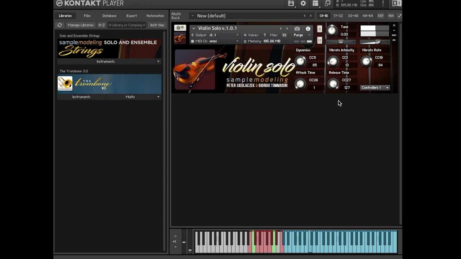Open Trombone Multis button

(130, 97)
